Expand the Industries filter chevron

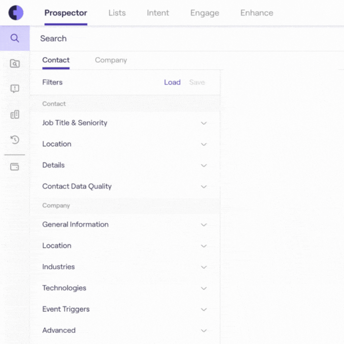(x=204, y=267)
